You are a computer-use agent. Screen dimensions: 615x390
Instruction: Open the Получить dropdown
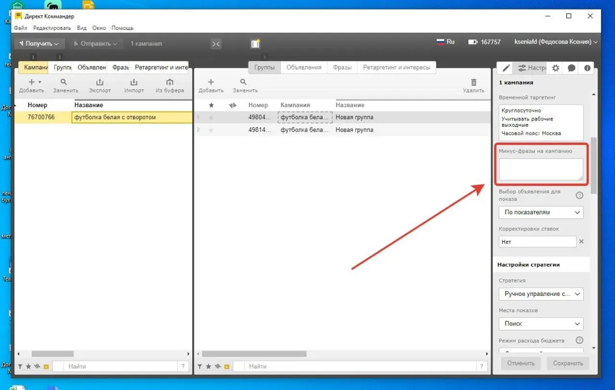tap(39, 44)
